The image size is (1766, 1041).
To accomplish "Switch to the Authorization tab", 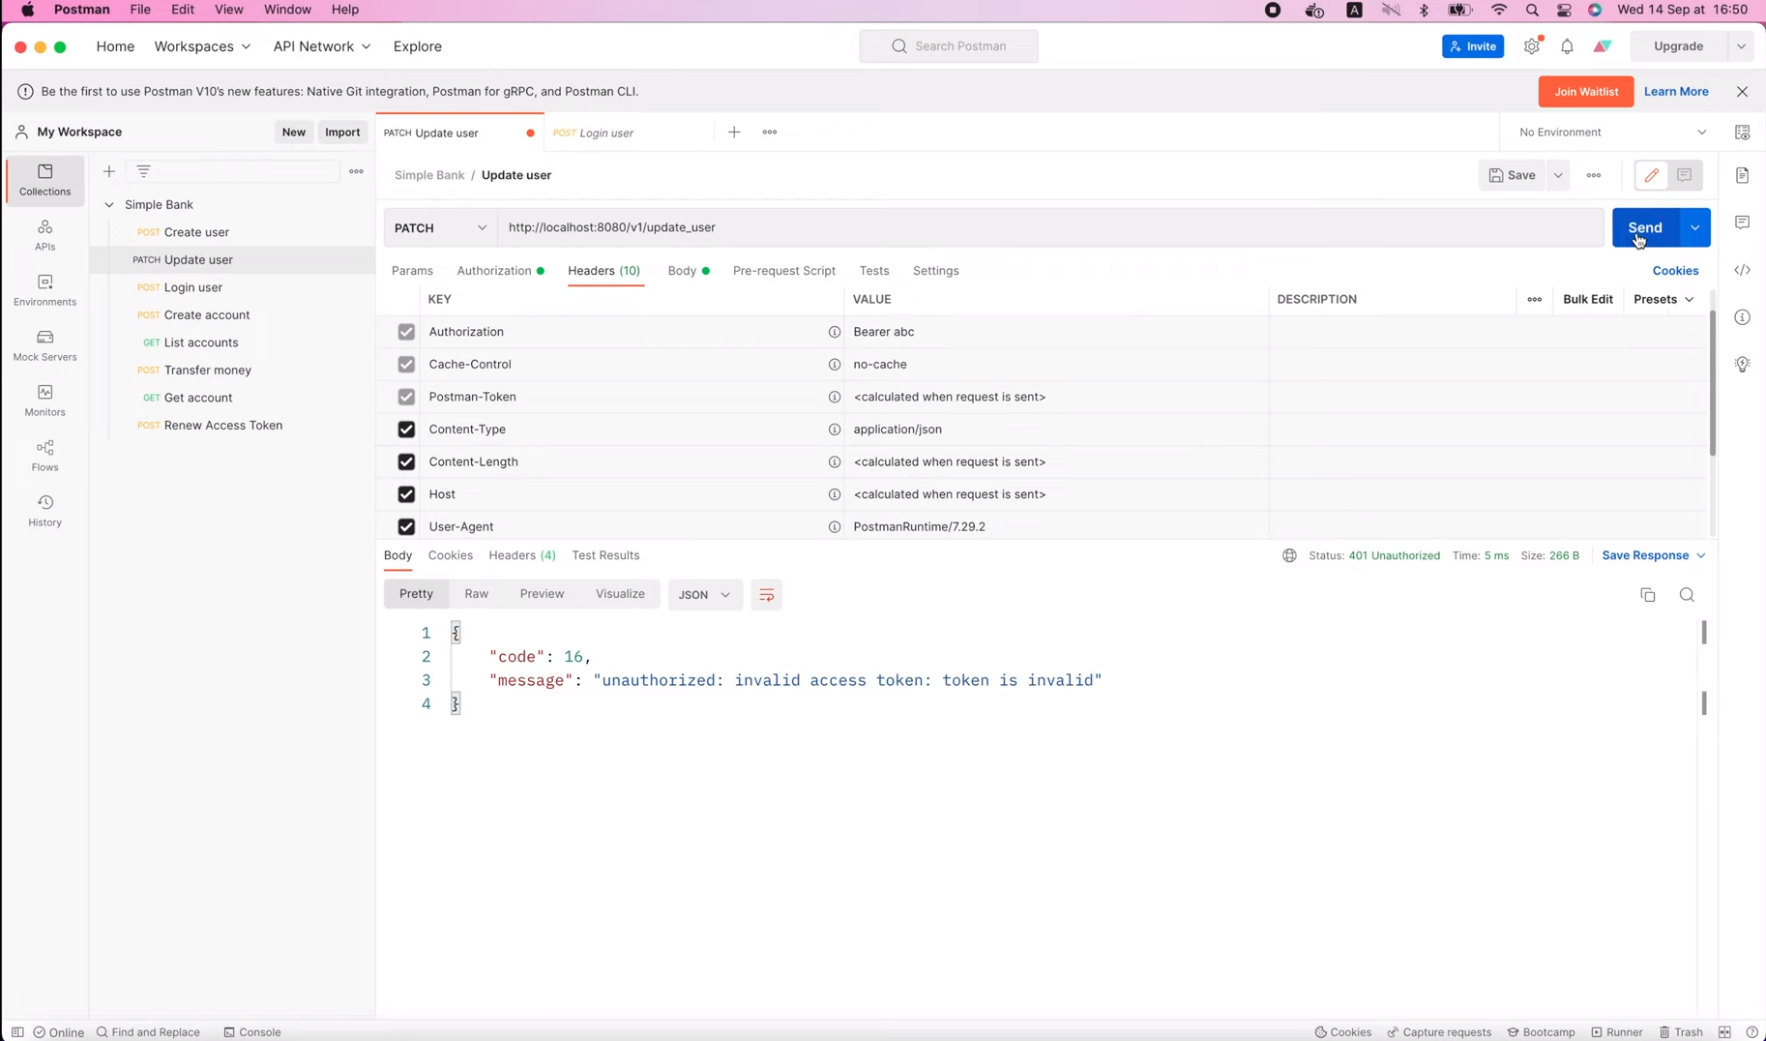I will tap(500, 271).
